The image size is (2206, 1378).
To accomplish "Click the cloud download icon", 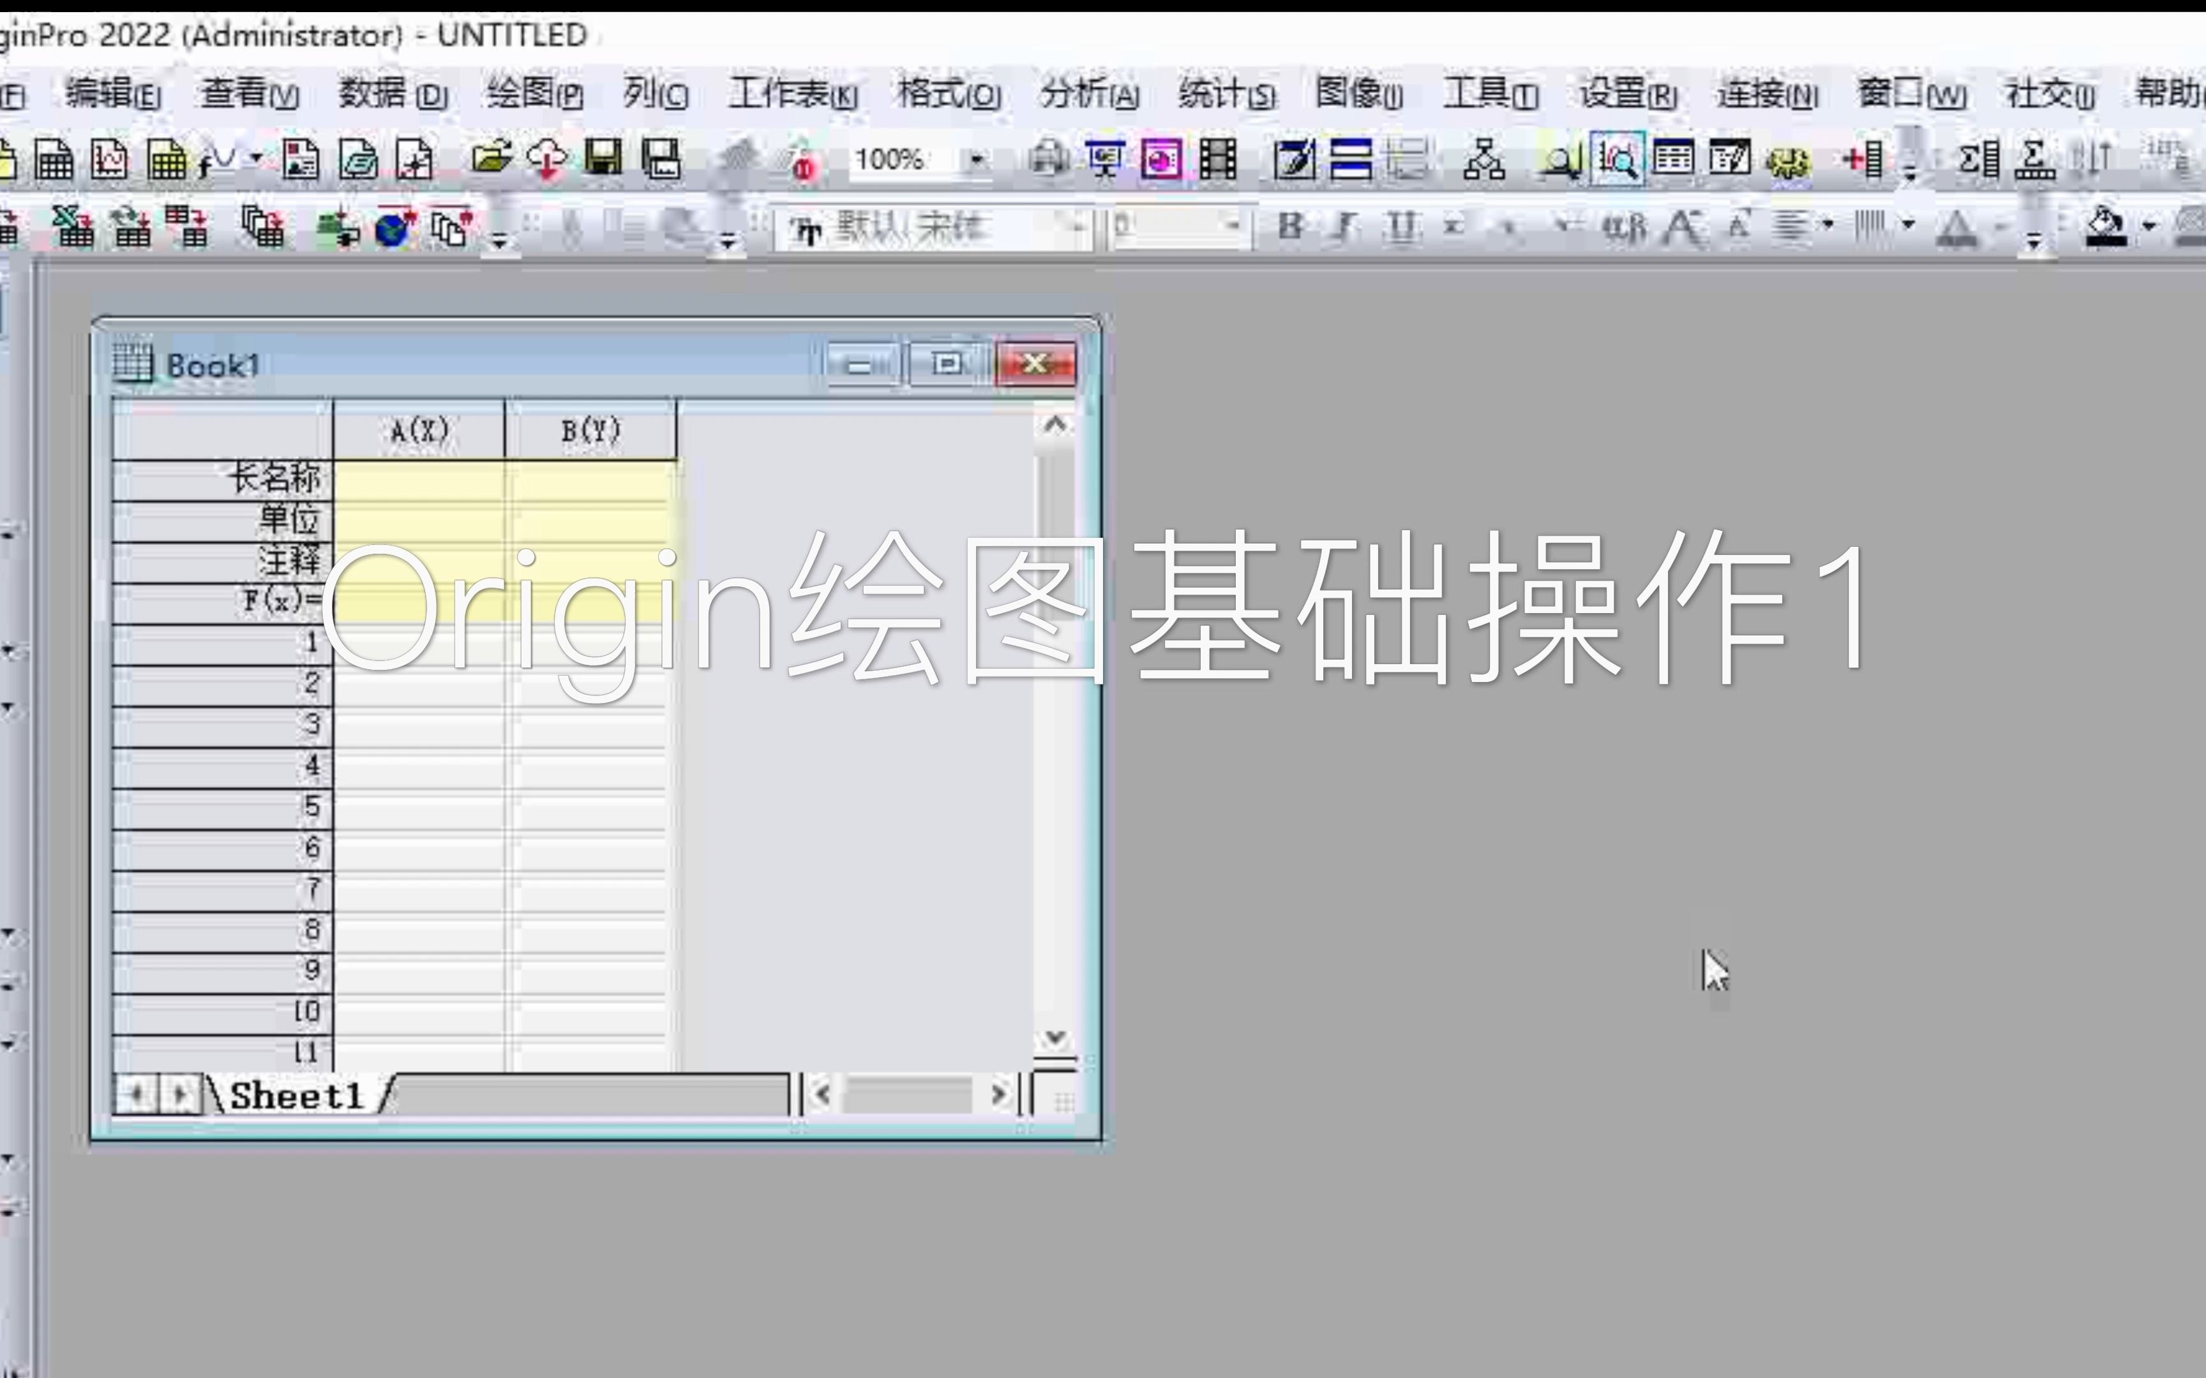I will pos(547,159).
